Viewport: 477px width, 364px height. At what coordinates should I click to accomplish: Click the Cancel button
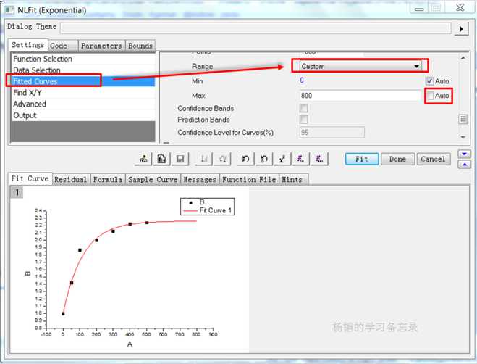tap(433, 159)
